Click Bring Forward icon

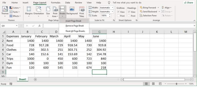141,8
